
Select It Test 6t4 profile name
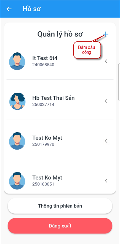pyautogui.click(x=45, y=58)
